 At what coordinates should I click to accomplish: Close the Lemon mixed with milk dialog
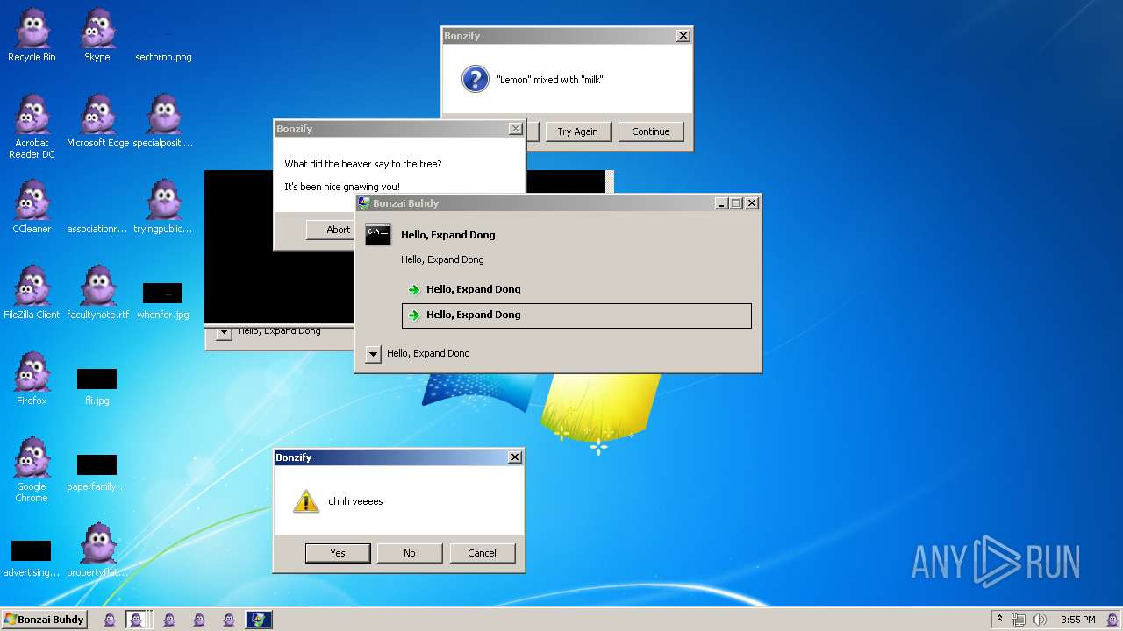pyautogui.click(x=683, y=36)
